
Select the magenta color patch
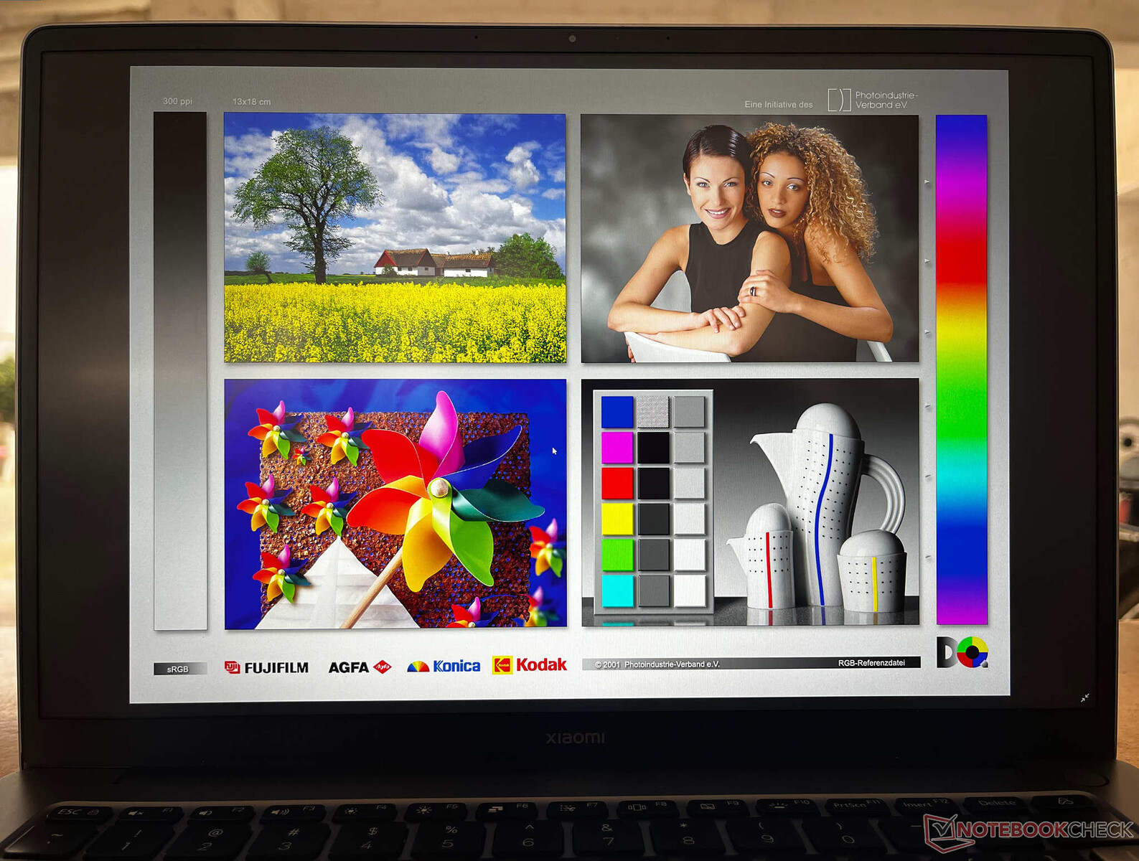pyautogui.click(x=617, y=448)
